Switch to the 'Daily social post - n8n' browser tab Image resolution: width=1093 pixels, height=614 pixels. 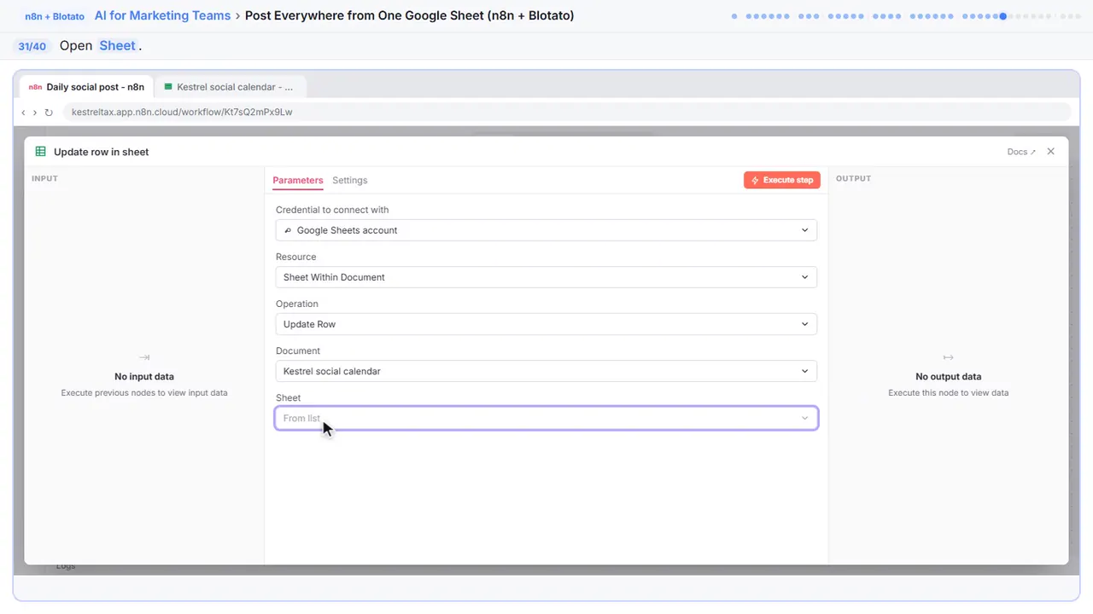pos(85,87)
